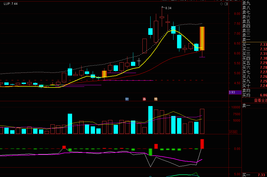This screenshot has width=267, height=177.
Task: Click the tall red rightmost indicator bar
Action: [x=202, y=144]
